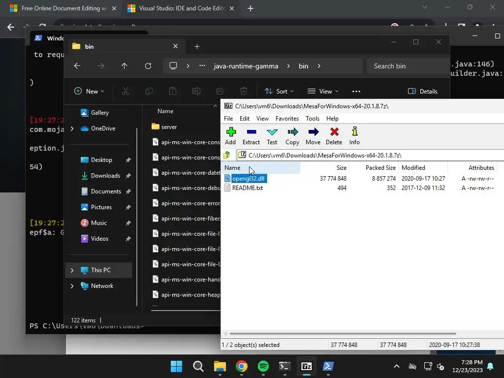Go back in File Explorer
This screenshot has height=378, width=504.
pyautogui.click(x=77, y=66)
